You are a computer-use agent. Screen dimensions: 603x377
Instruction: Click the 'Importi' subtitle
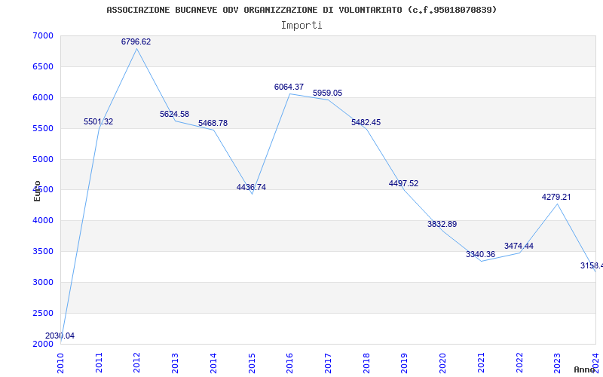[x=301, y=26]
